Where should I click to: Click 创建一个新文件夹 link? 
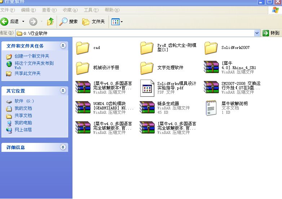[x=32, y=56]
